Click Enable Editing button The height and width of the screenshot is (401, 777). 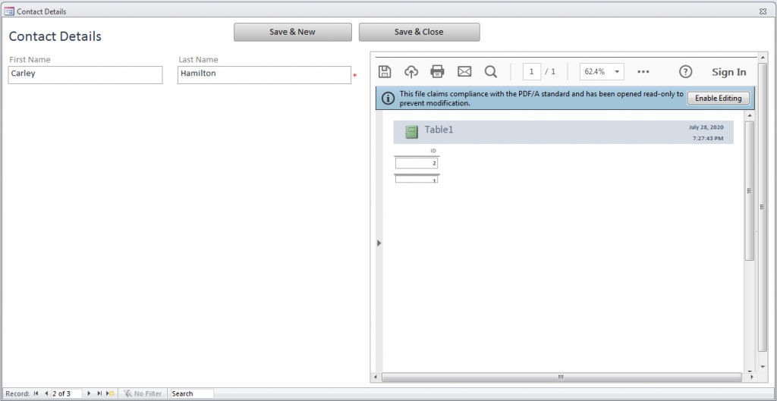click(718, 98)
